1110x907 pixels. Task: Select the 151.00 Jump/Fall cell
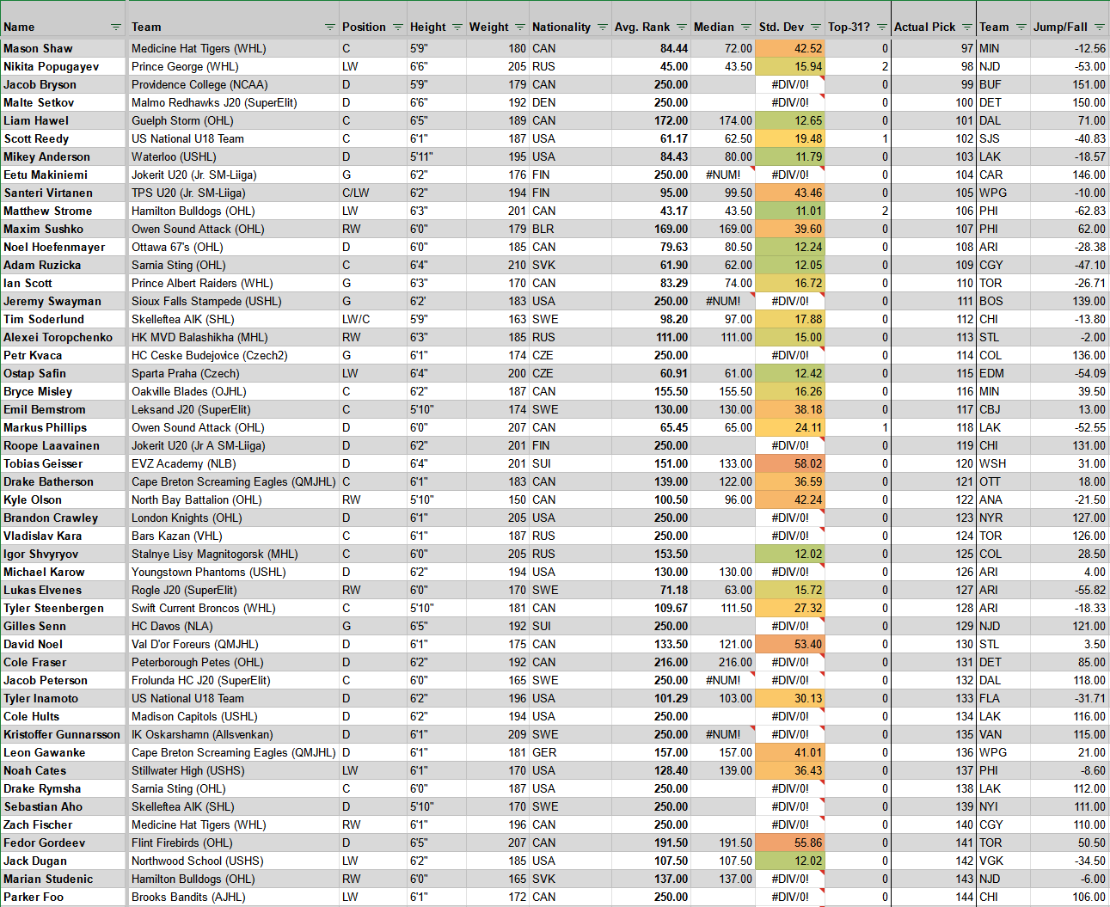pyautogui.click(x=1070, y=84)
